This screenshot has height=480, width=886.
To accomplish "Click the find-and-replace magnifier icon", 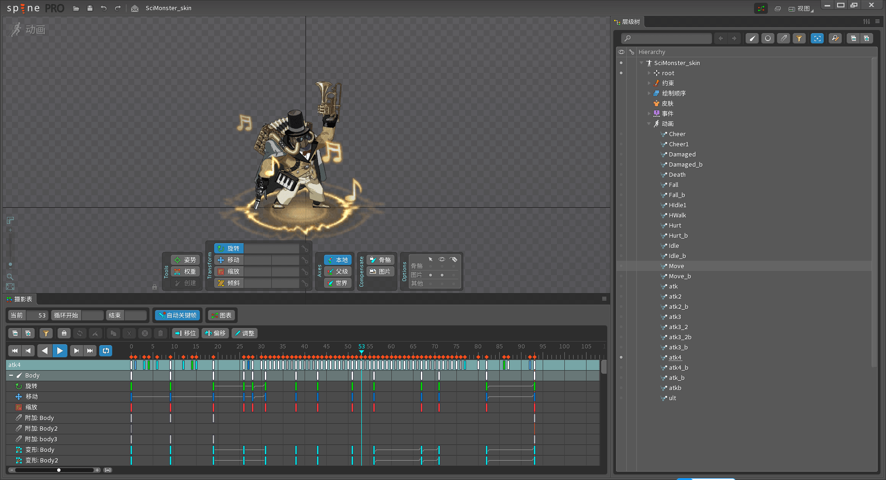I will click(835, 38).
